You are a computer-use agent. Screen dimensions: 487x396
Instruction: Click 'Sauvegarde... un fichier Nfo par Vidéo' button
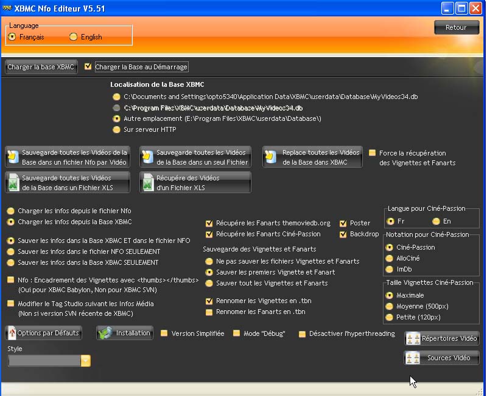click(x=68, y=157)
